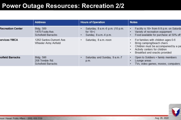The height and width of the screenshot is (120, 181).
Task: Click the Hours of Operation column header
Action: coord(93,22)
